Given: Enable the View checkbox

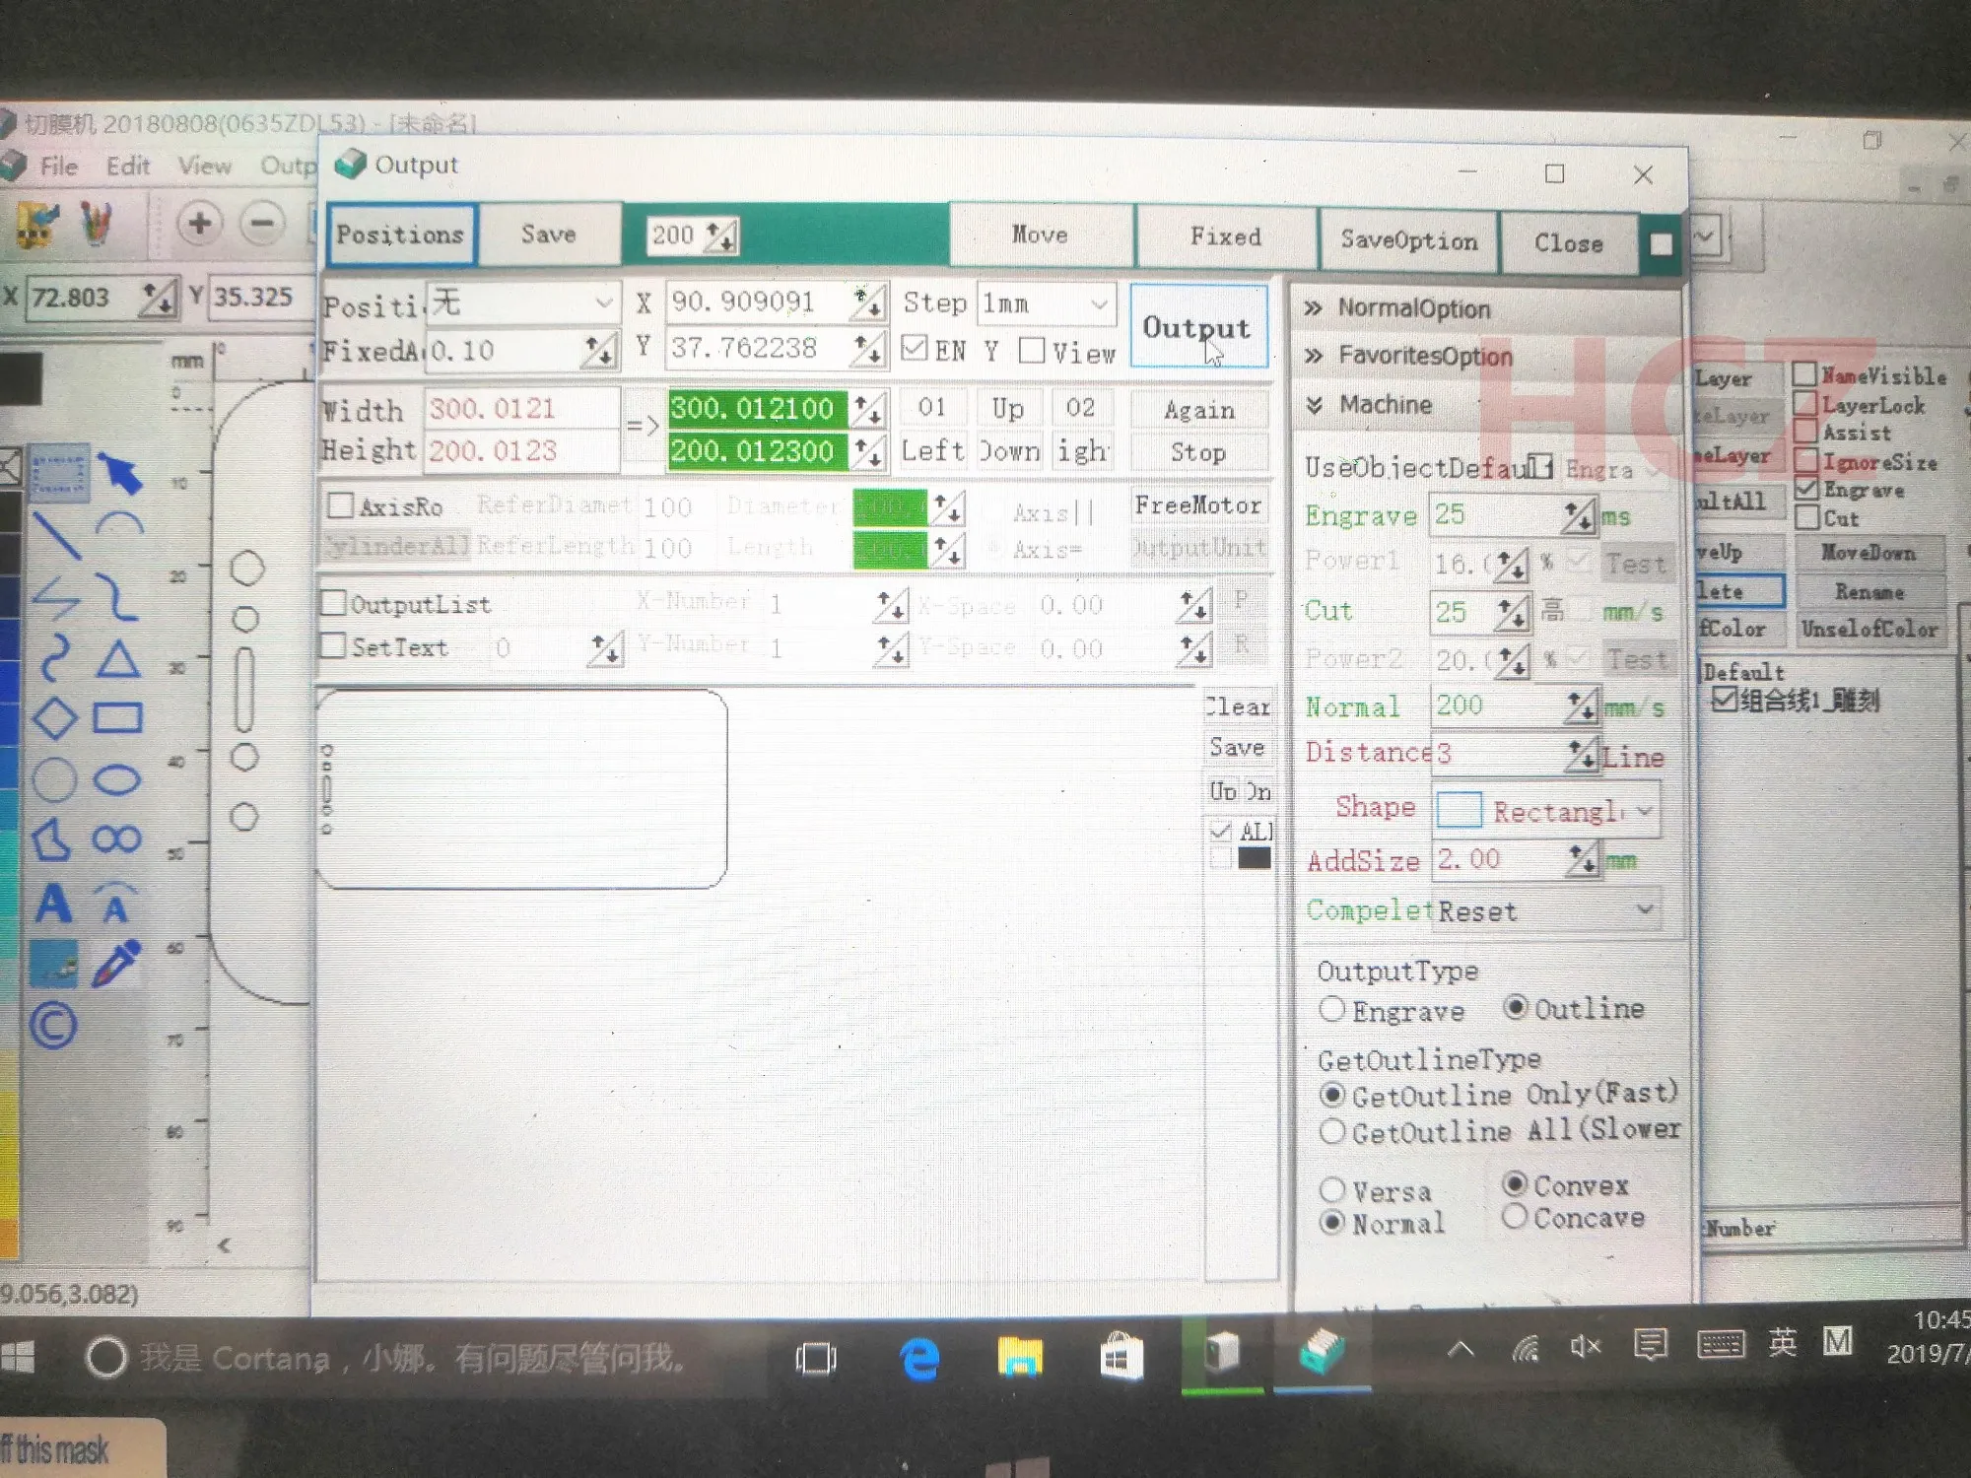Looking at the screenshot, I should coord(1032,350).
